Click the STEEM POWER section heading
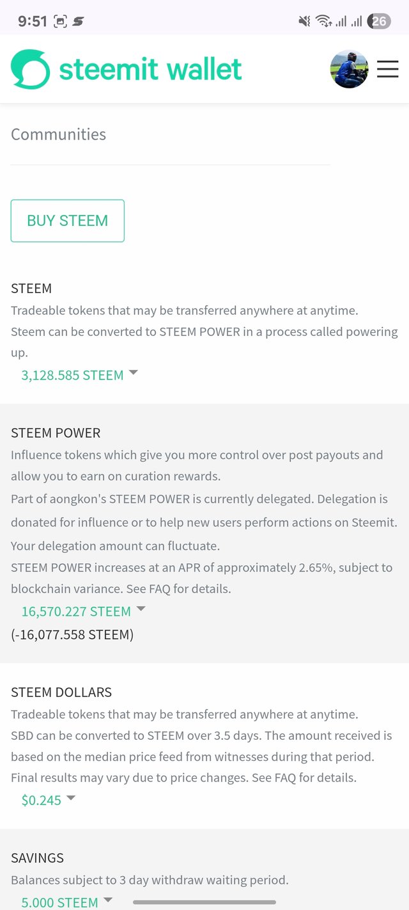The image size is (409, 910). pyautogui.click(x=56, y=433)
